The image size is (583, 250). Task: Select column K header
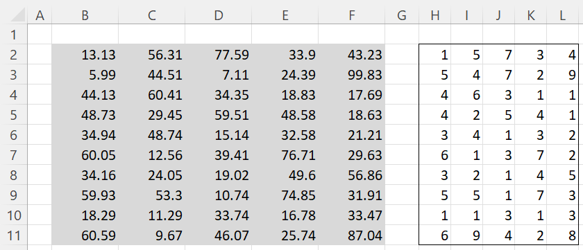point(530,15)
